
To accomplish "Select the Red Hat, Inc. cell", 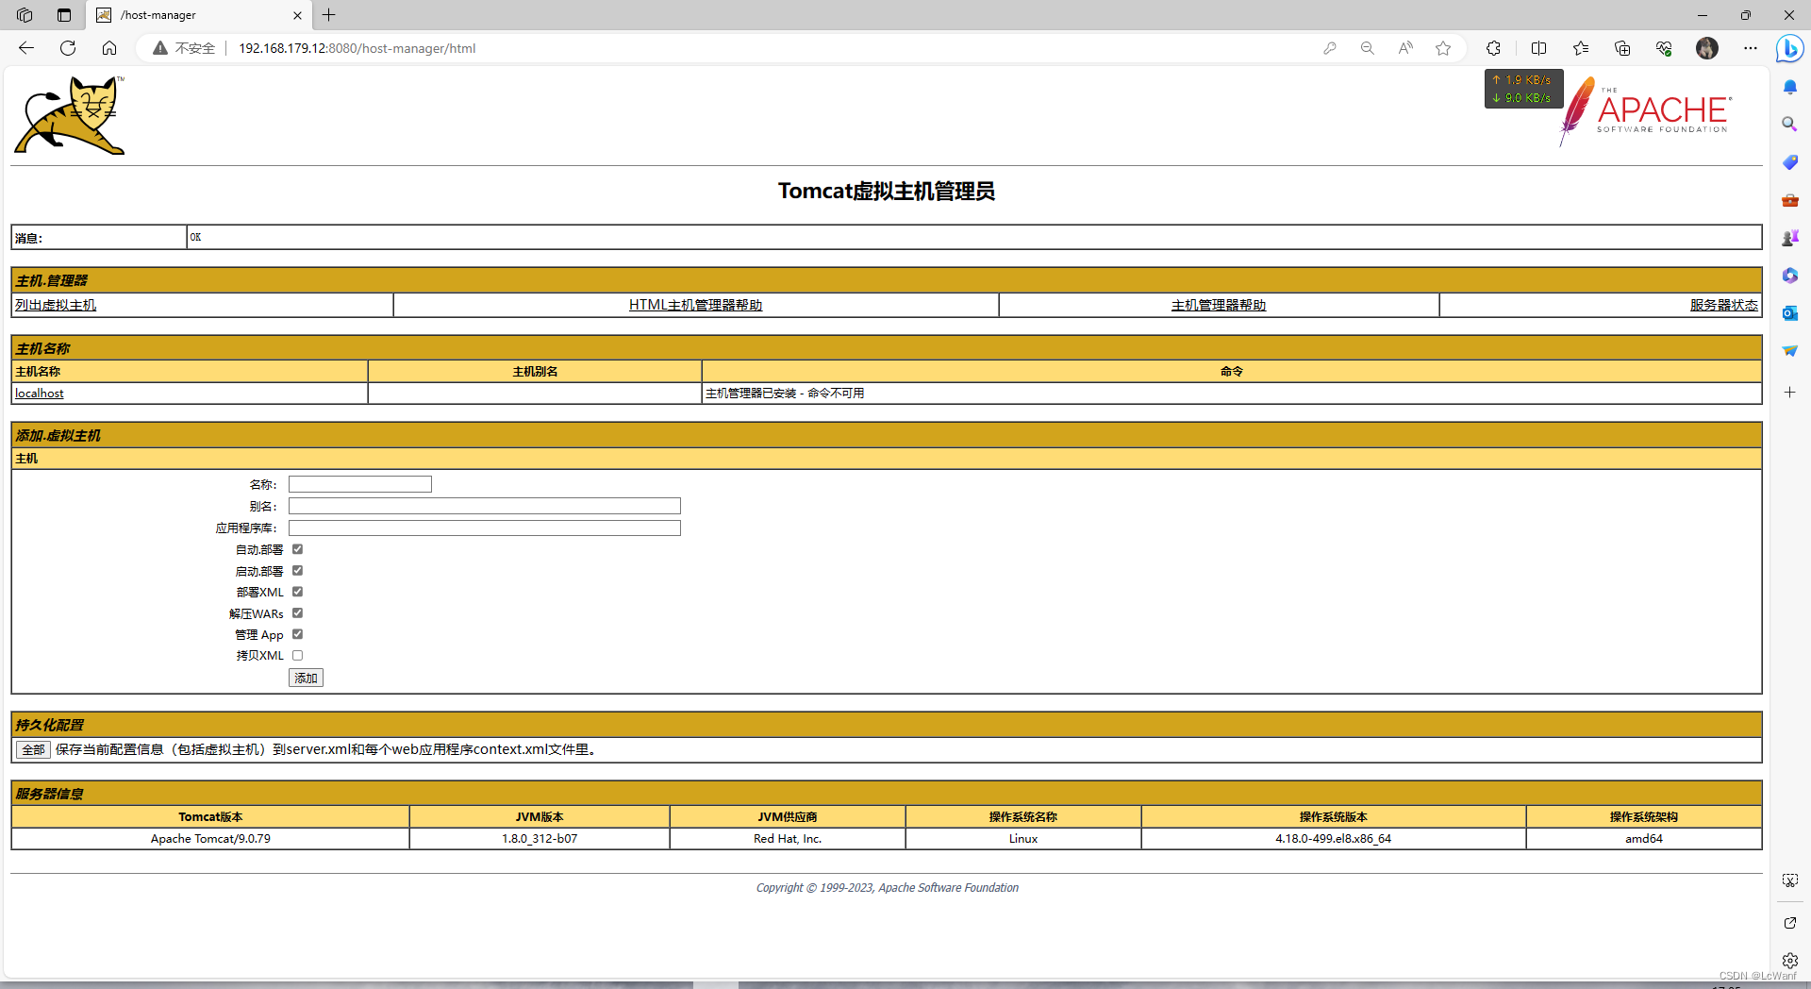I will (788, 838).
